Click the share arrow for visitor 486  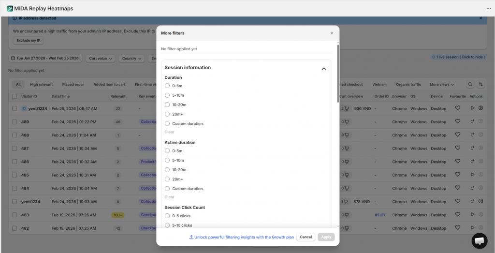[473, 161]
